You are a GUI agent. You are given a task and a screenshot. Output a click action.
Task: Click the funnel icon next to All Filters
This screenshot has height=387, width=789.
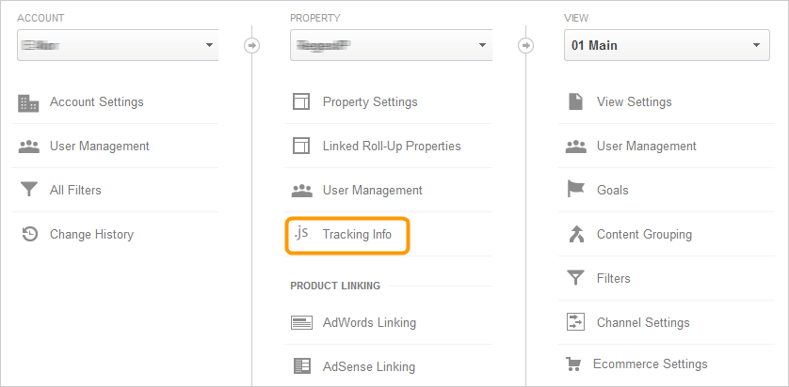[28, 191]
